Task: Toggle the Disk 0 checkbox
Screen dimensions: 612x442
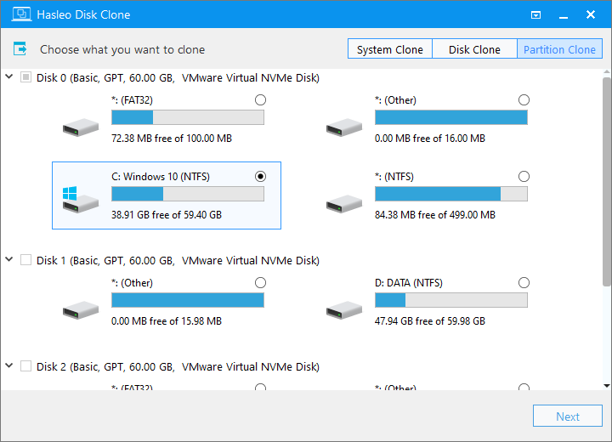Action: coord(25,77)
